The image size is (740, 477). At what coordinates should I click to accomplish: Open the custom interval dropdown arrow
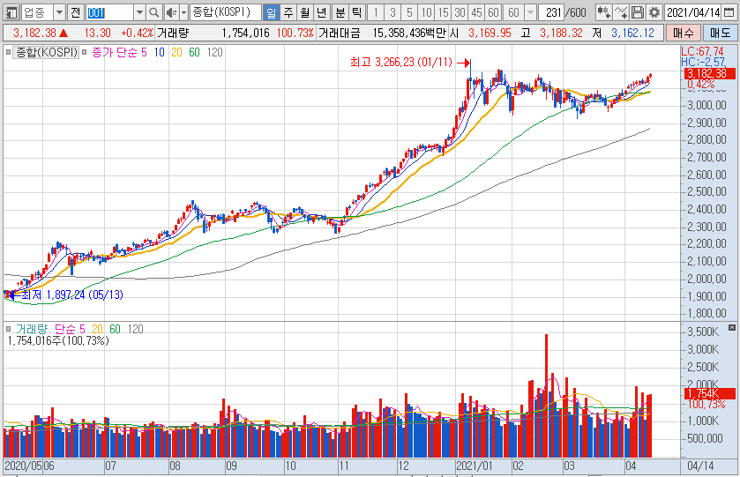tap(530, 12)
